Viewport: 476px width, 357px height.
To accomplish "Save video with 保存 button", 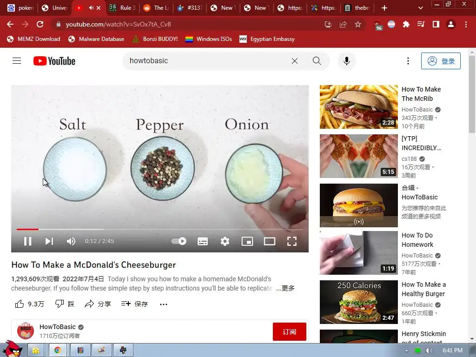I will pyautogui.click(x=134, y=304).
